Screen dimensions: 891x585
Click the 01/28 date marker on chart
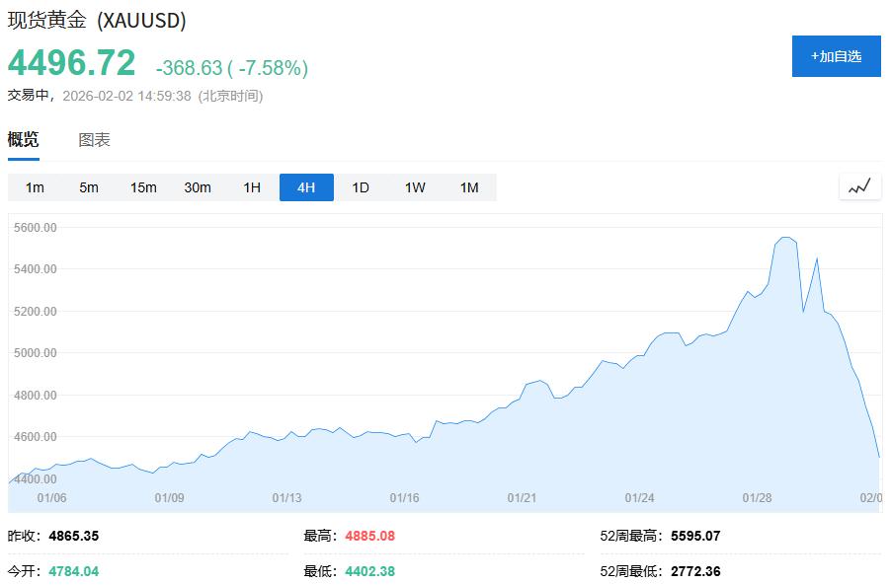click(x=757, y=498)
